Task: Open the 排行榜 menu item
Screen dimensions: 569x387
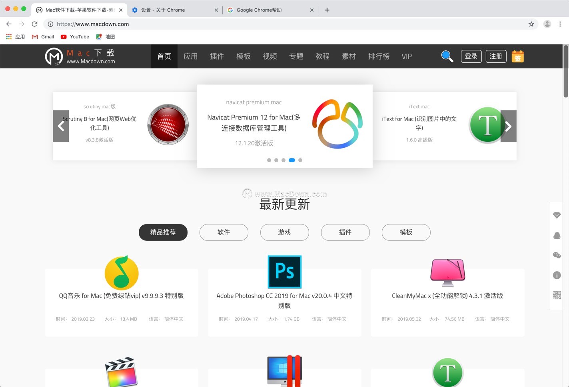Action: (x=378, y=56)
